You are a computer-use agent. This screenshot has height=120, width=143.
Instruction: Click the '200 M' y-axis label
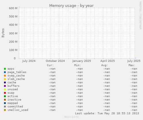pyautogui.click(x=13, y=42)
